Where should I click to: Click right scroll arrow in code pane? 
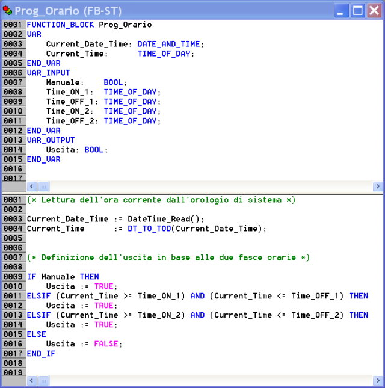tap(378, 381)
